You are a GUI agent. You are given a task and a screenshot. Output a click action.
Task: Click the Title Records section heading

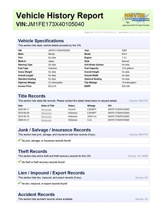32,96
